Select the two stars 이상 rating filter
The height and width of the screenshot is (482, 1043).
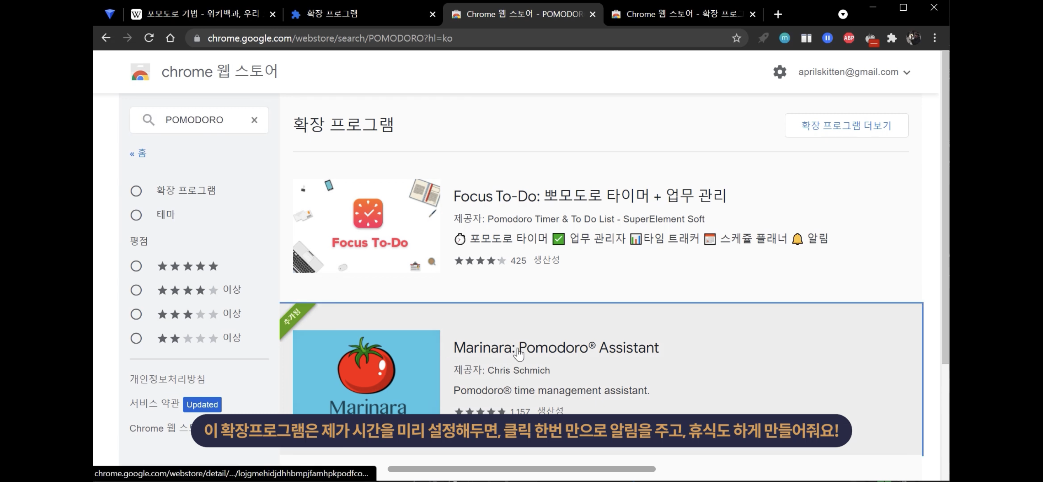click(136, 338)
